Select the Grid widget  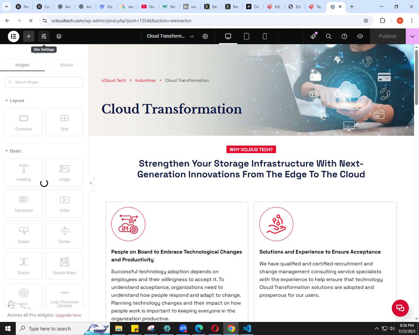click(x=64, y=122)
